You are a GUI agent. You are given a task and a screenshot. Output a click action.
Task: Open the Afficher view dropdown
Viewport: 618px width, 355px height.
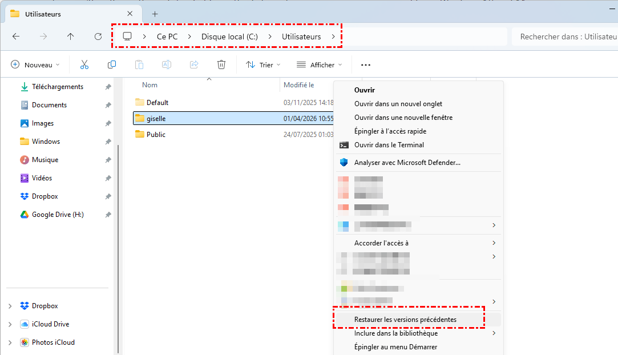coord(319,64)
